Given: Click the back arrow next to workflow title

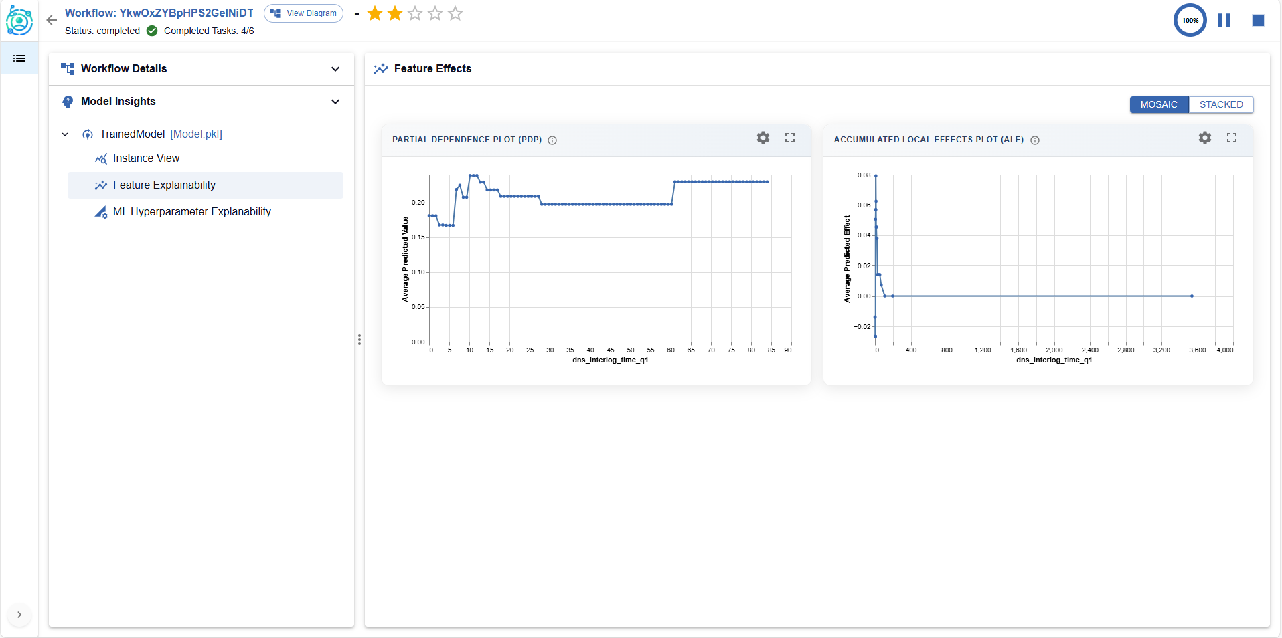Looking at the screenshot, I should click(x=52, y=20).
